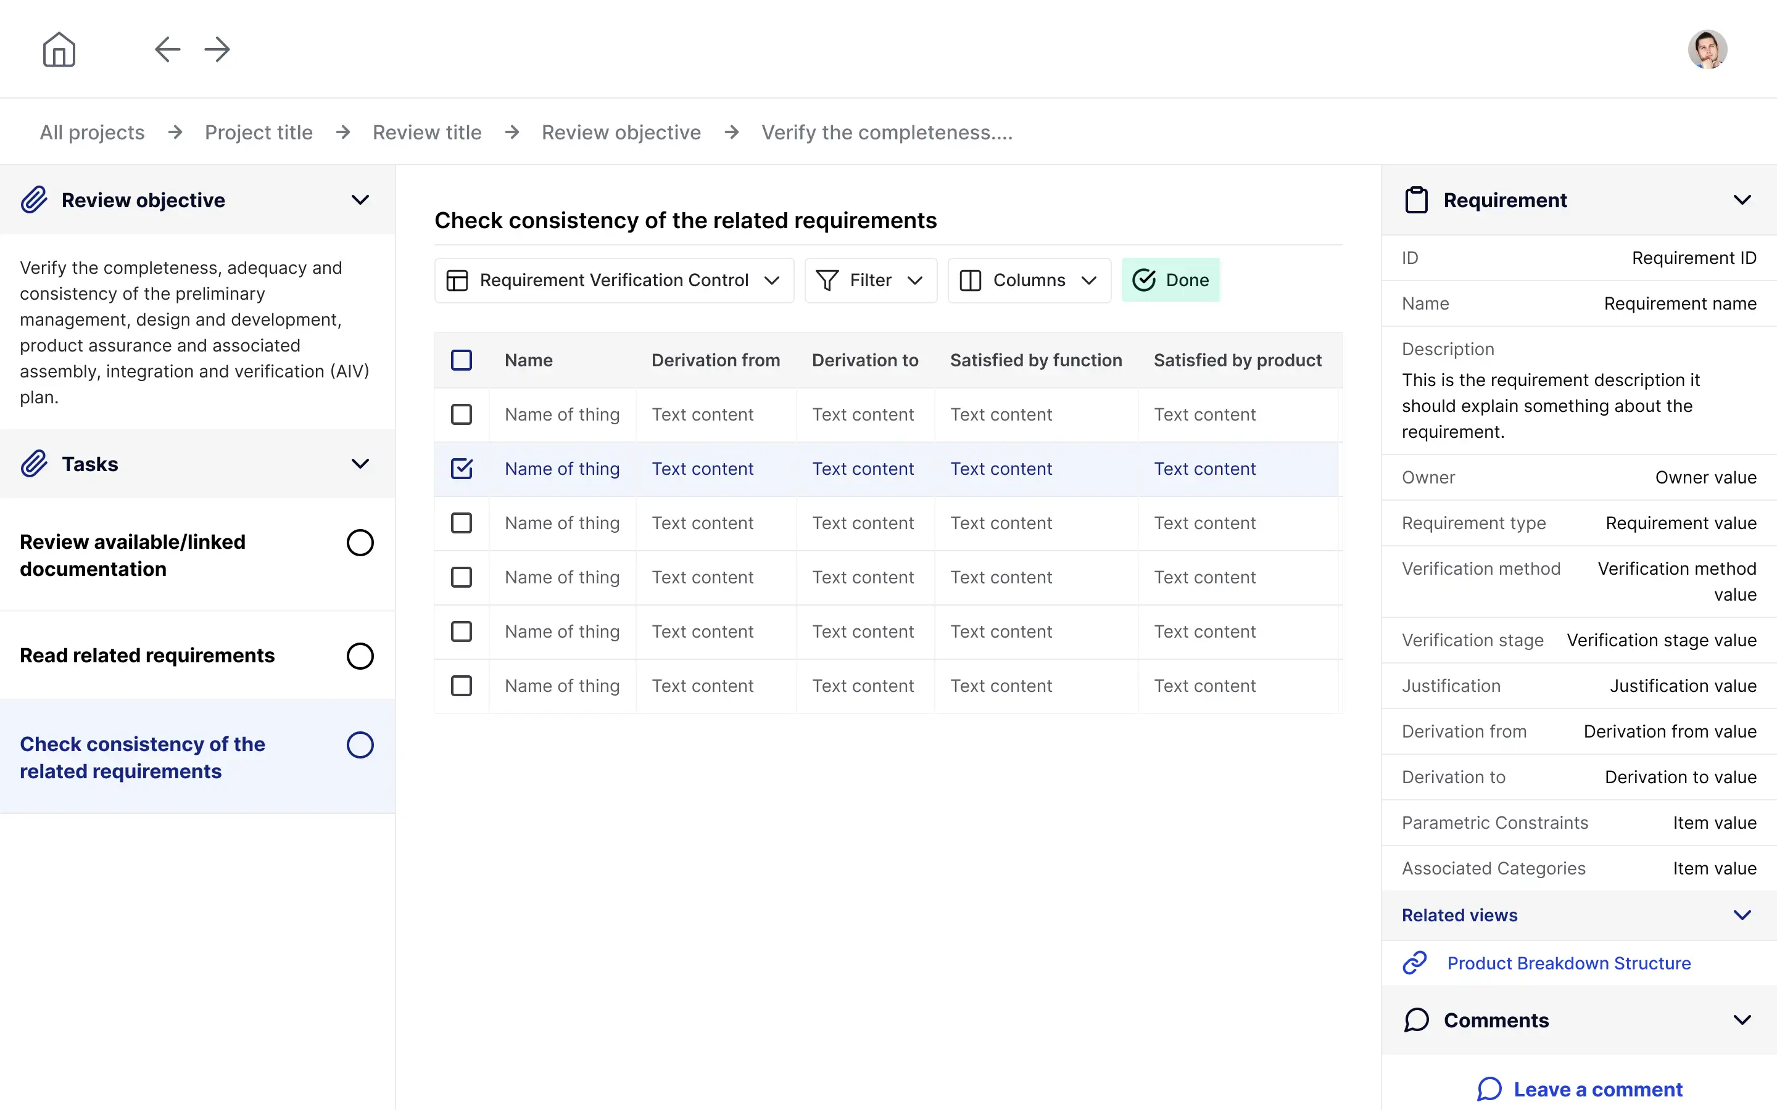Click the Verification stage value

(x=1662, y=640)
